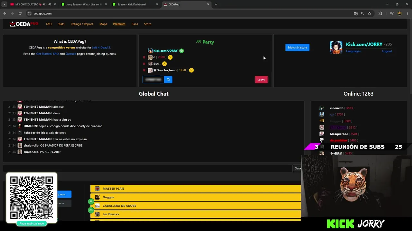The width and height of the screenshot is (412, 231).
Task: Close the CEDAPug tab
Action: (x=208, y=4)
